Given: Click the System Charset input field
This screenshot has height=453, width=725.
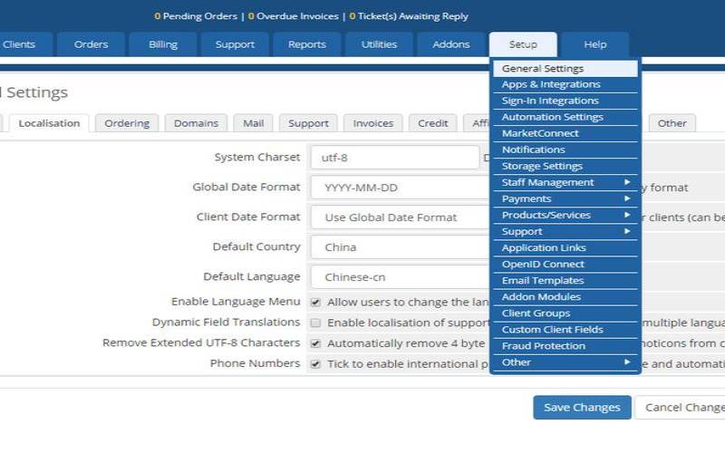Looking at the screenshot, I should 393,158.
